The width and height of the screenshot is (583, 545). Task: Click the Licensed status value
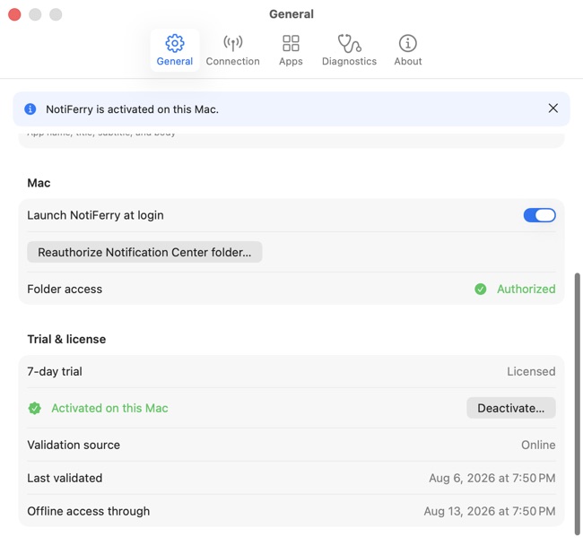(x=531, y=371)
